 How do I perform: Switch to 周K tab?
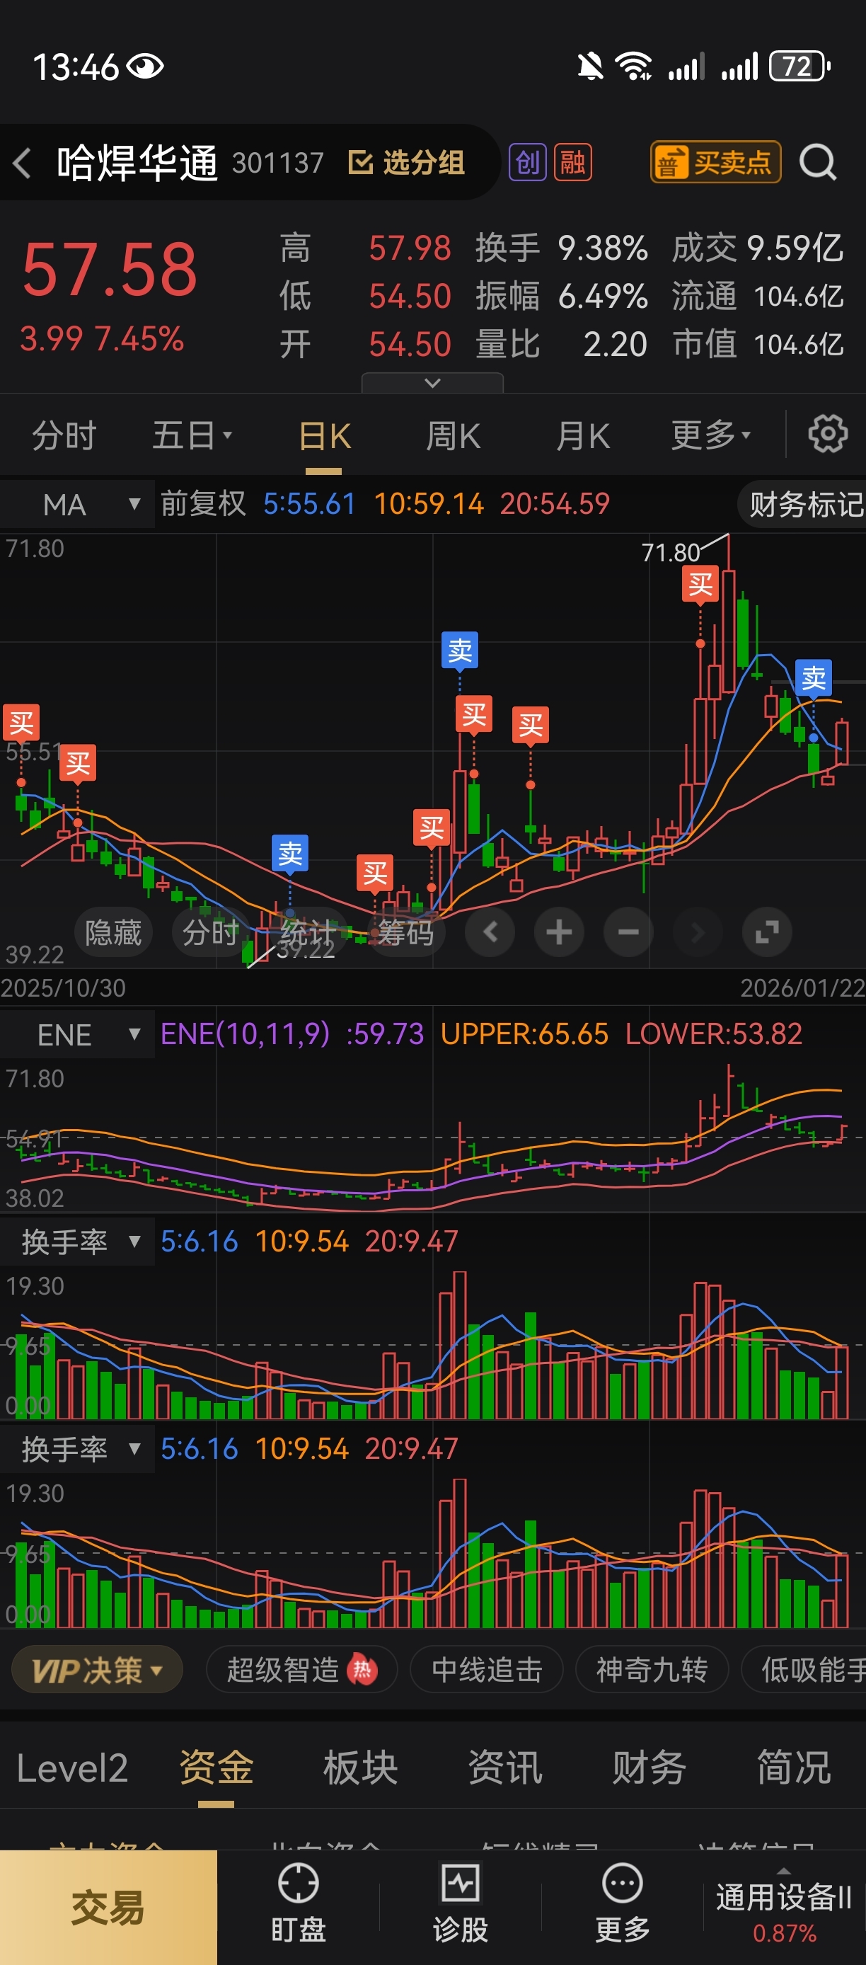coord(453,436)
